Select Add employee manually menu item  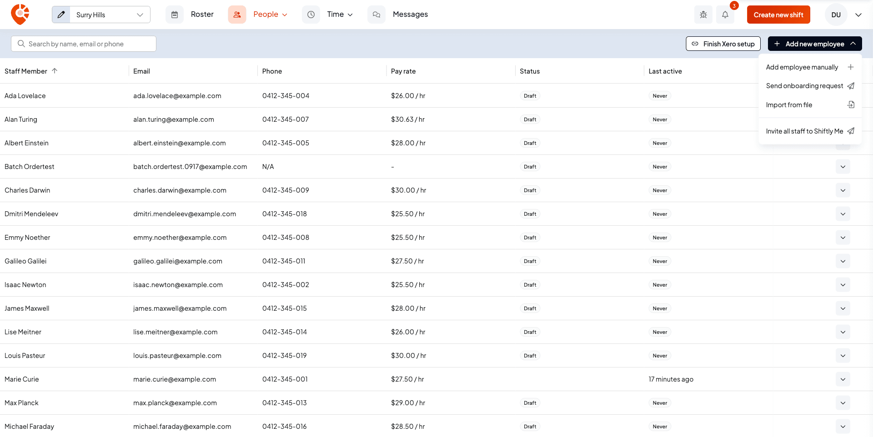click(810, 67)
